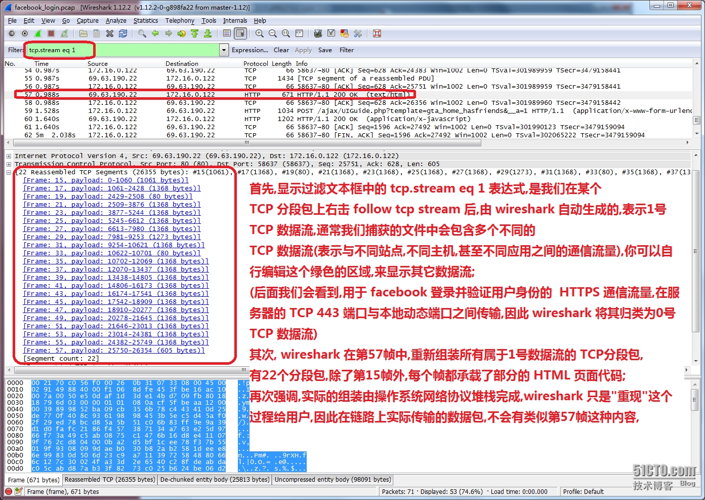Sort by the Destination column header
Screen dimensions: 705x500
click(x=182, y=64)
